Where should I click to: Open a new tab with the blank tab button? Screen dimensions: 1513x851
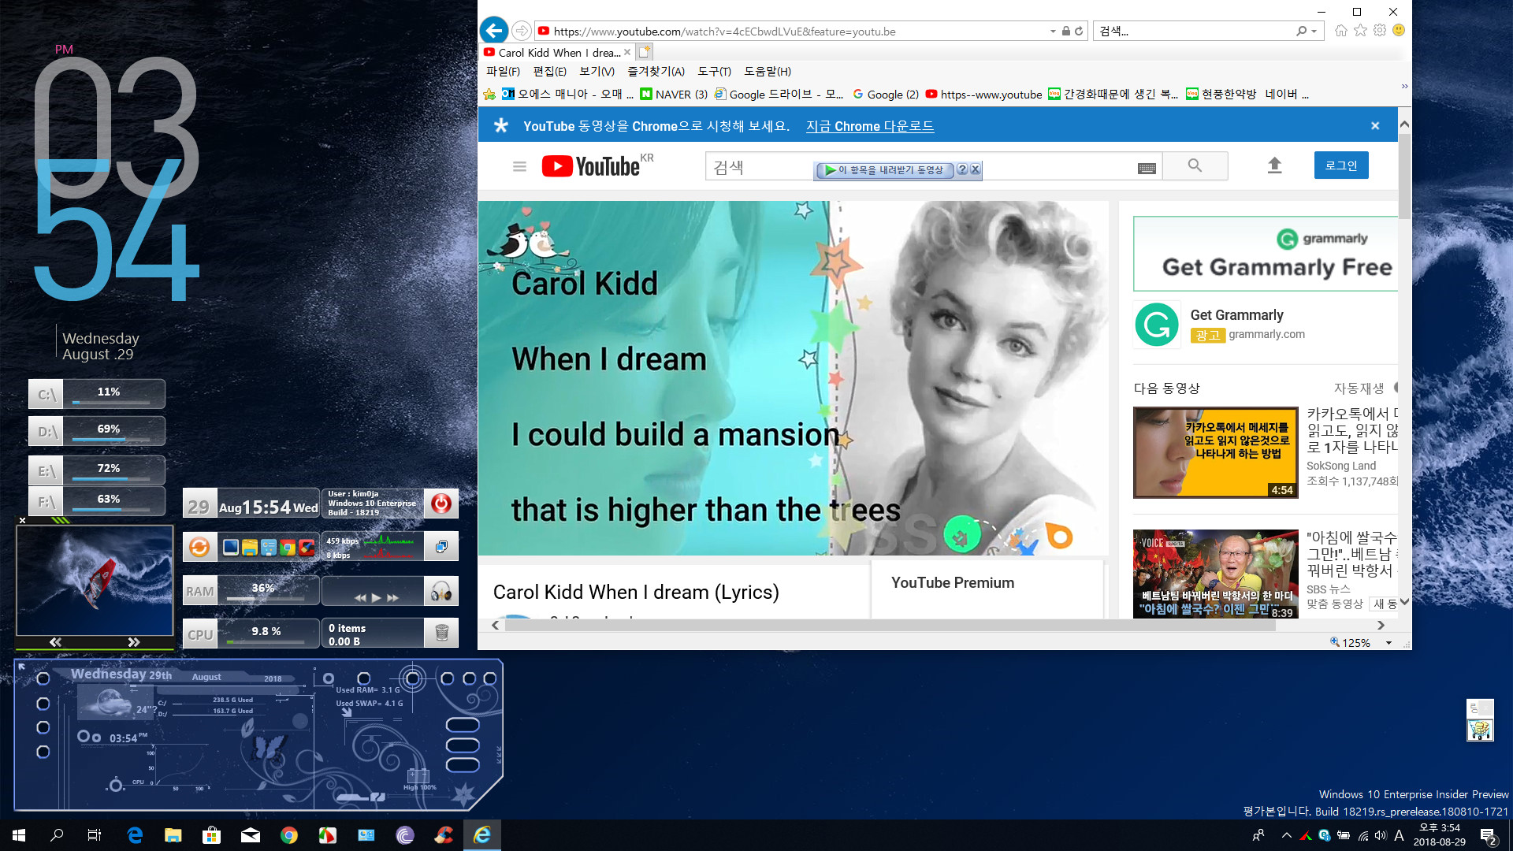(645, 52)
